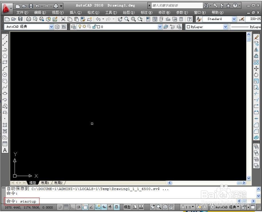The height and width of the screenshot is (212, 262).
Task: Toggle Snap mode in the status bar
Action: click(60, 207)
